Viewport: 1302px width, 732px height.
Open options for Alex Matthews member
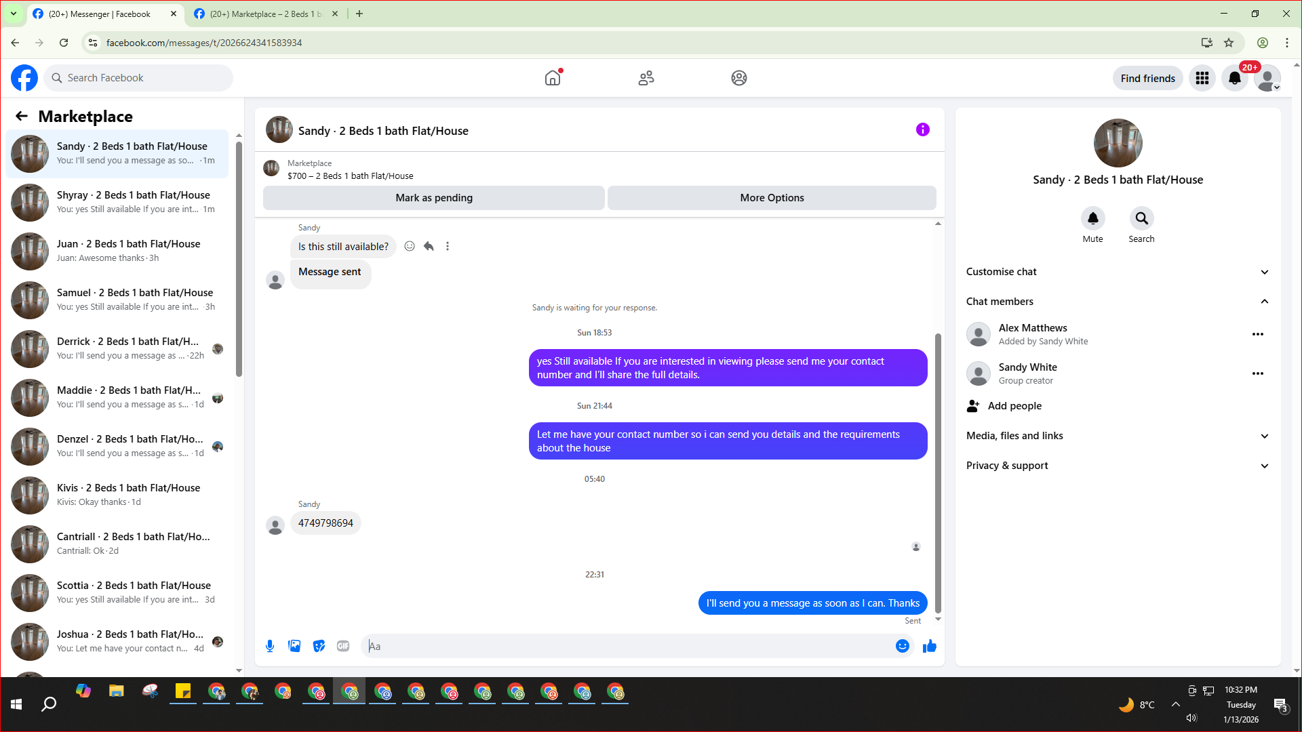[1257, 334]
